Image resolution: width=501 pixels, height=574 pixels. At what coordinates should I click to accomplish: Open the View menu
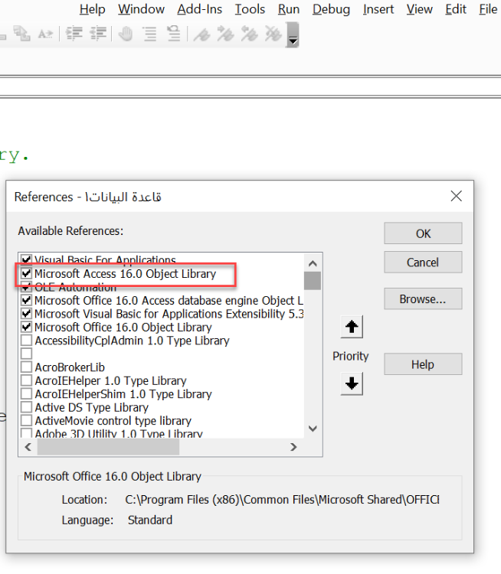point(420,8)
